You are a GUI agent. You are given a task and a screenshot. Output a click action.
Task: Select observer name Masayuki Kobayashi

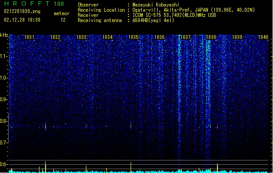(156, 5)
